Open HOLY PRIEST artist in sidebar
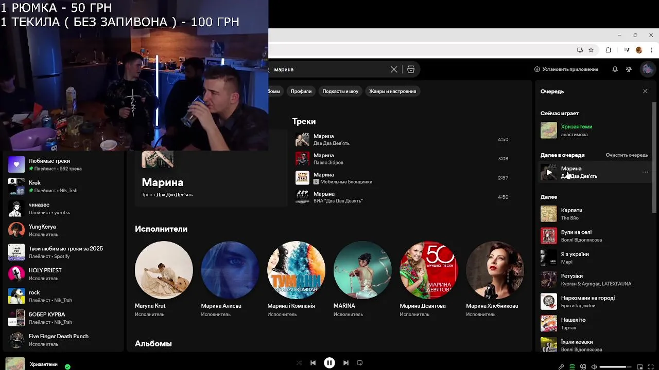 pos(63,274)
